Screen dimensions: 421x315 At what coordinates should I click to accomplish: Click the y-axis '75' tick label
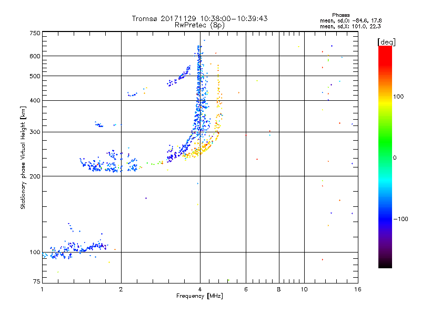click(x=37, y=281)
